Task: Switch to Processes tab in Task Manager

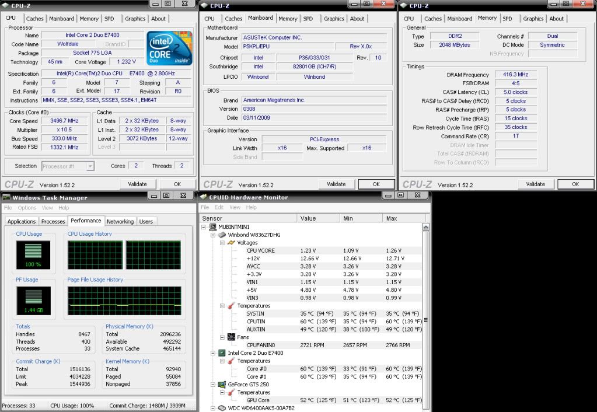Action: (53, 222)
